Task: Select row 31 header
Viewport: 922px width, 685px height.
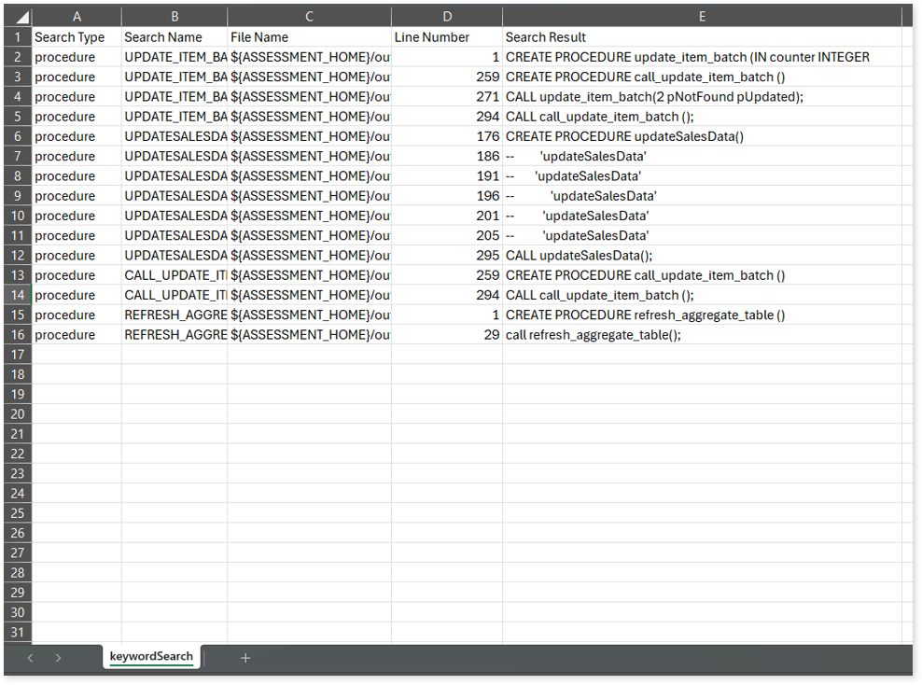Action: point(18,633)
